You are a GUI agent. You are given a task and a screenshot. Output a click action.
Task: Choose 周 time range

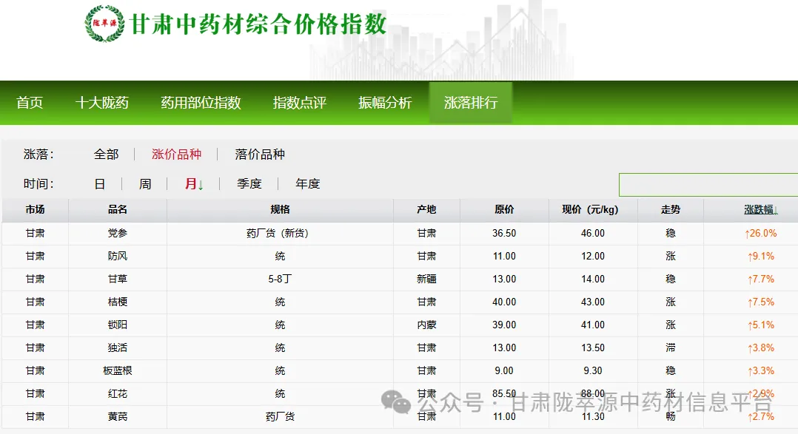pos(145,184)
